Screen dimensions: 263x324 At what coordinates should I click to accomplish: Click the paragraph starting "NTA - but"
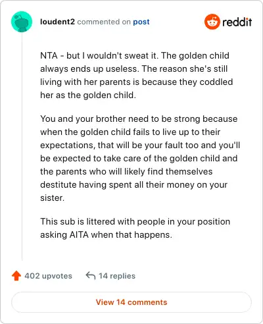(x=136, y=75)
